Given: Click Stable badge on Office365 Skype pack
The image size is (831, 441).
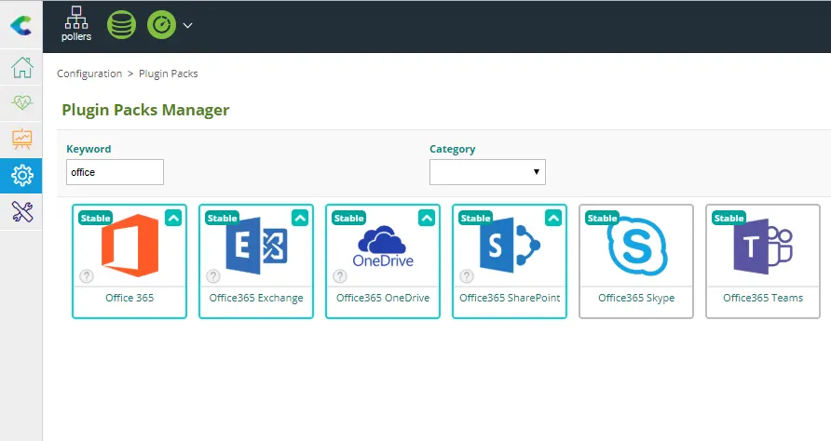Looking at the screenshot, I should pyautogui.click(x=602, y=218).
